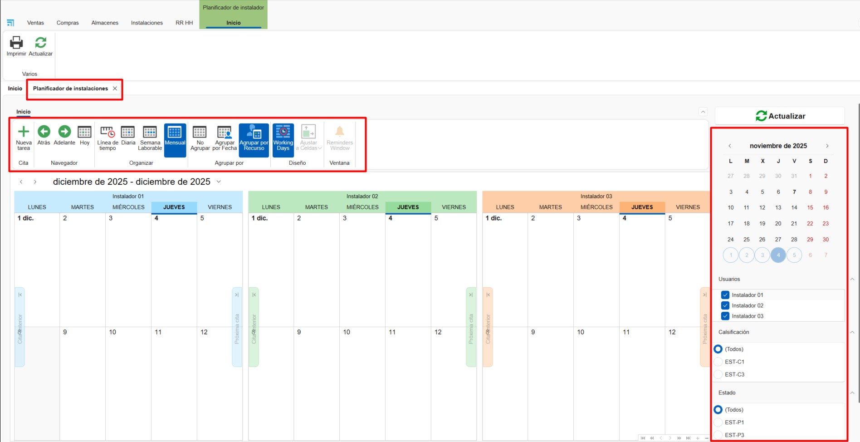This screenshot has width=860, height=442.
Task: Click the Nueva tarea plus icon
Action: pyautogui.click(x=23, y=132)
